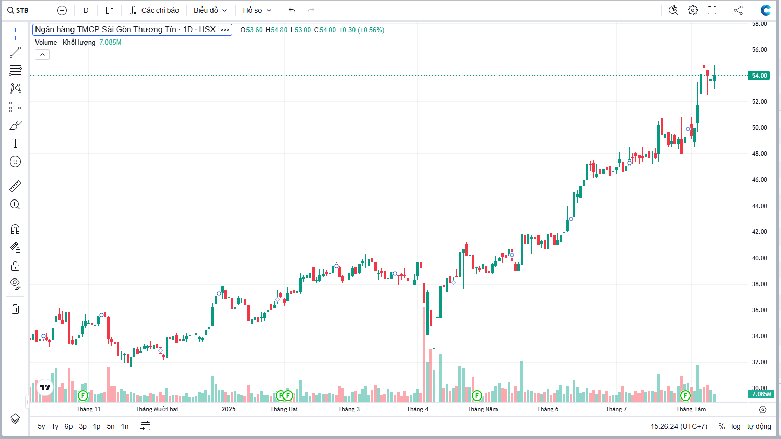Select the 1y time range
Image resolution: width=781 pixels, height=439 pixels.
pyautogui.click(x=55, y=426)
